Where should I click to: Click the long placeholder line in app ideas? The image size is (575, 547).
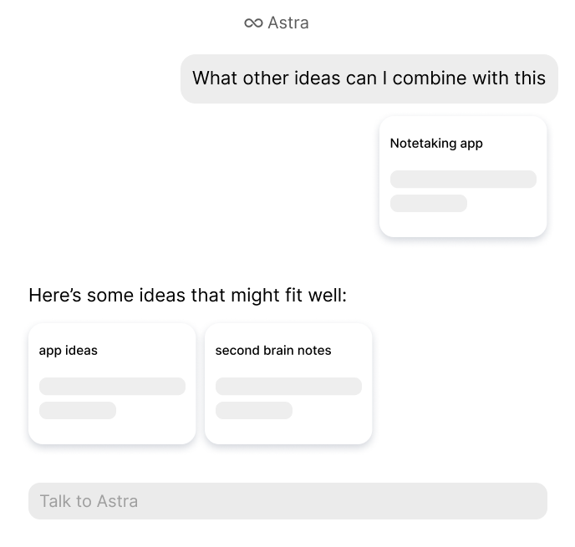[x=112, y=386]
